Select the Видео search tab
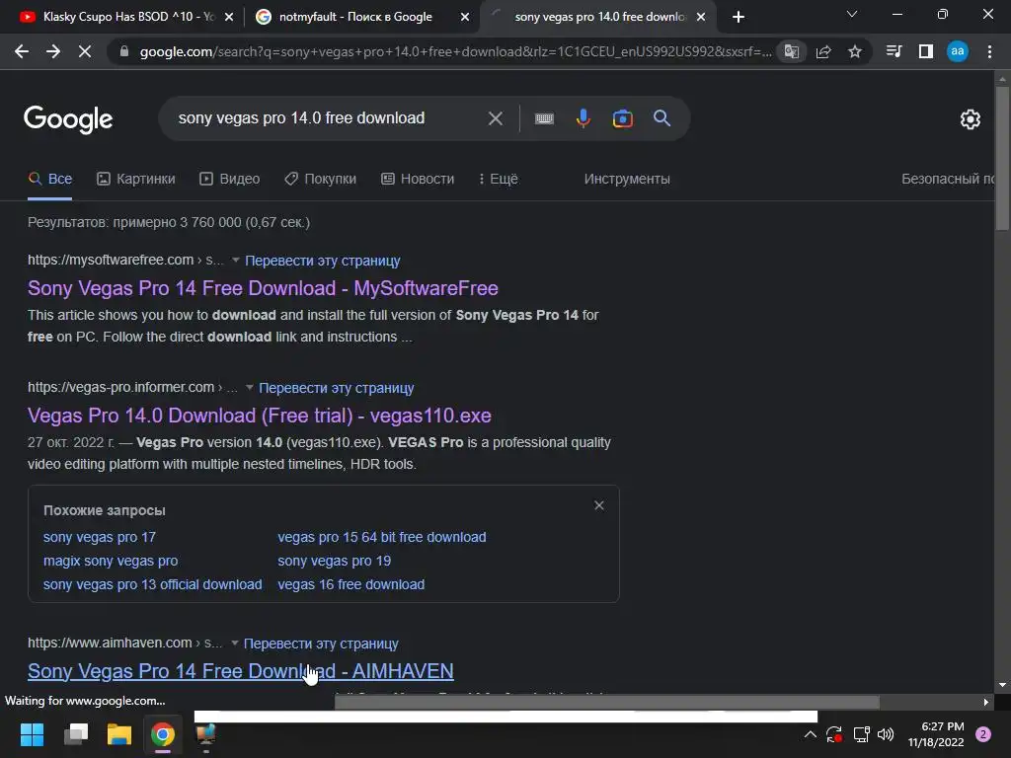Viewport: 1011px width, 758px height. tap(230, 179)
